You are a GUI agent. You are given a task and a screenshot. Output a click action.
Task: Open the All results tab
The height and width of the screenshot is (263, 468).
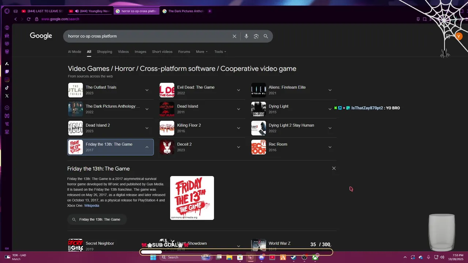click(x=89, y=52)
